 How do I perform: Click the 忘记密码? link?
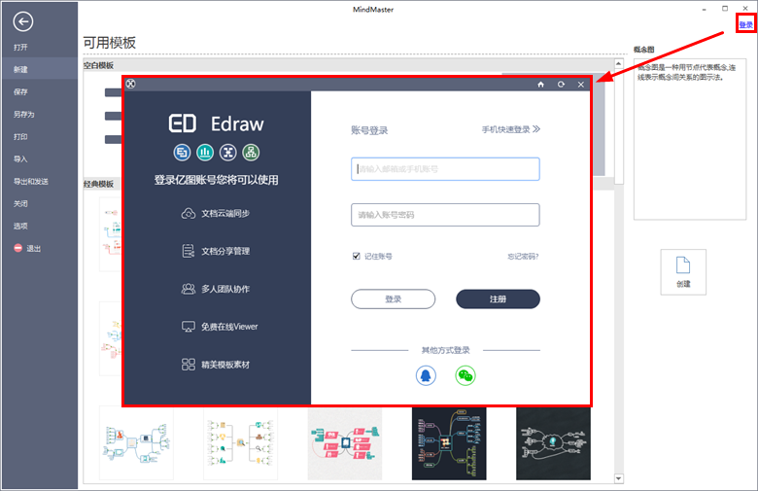tap(523, 257)
